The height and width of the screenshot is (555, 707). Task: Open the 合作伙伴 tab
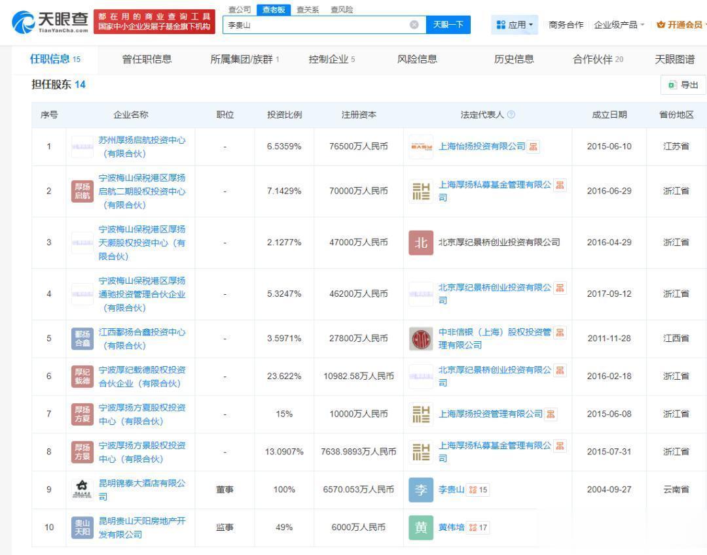point(598,59)
